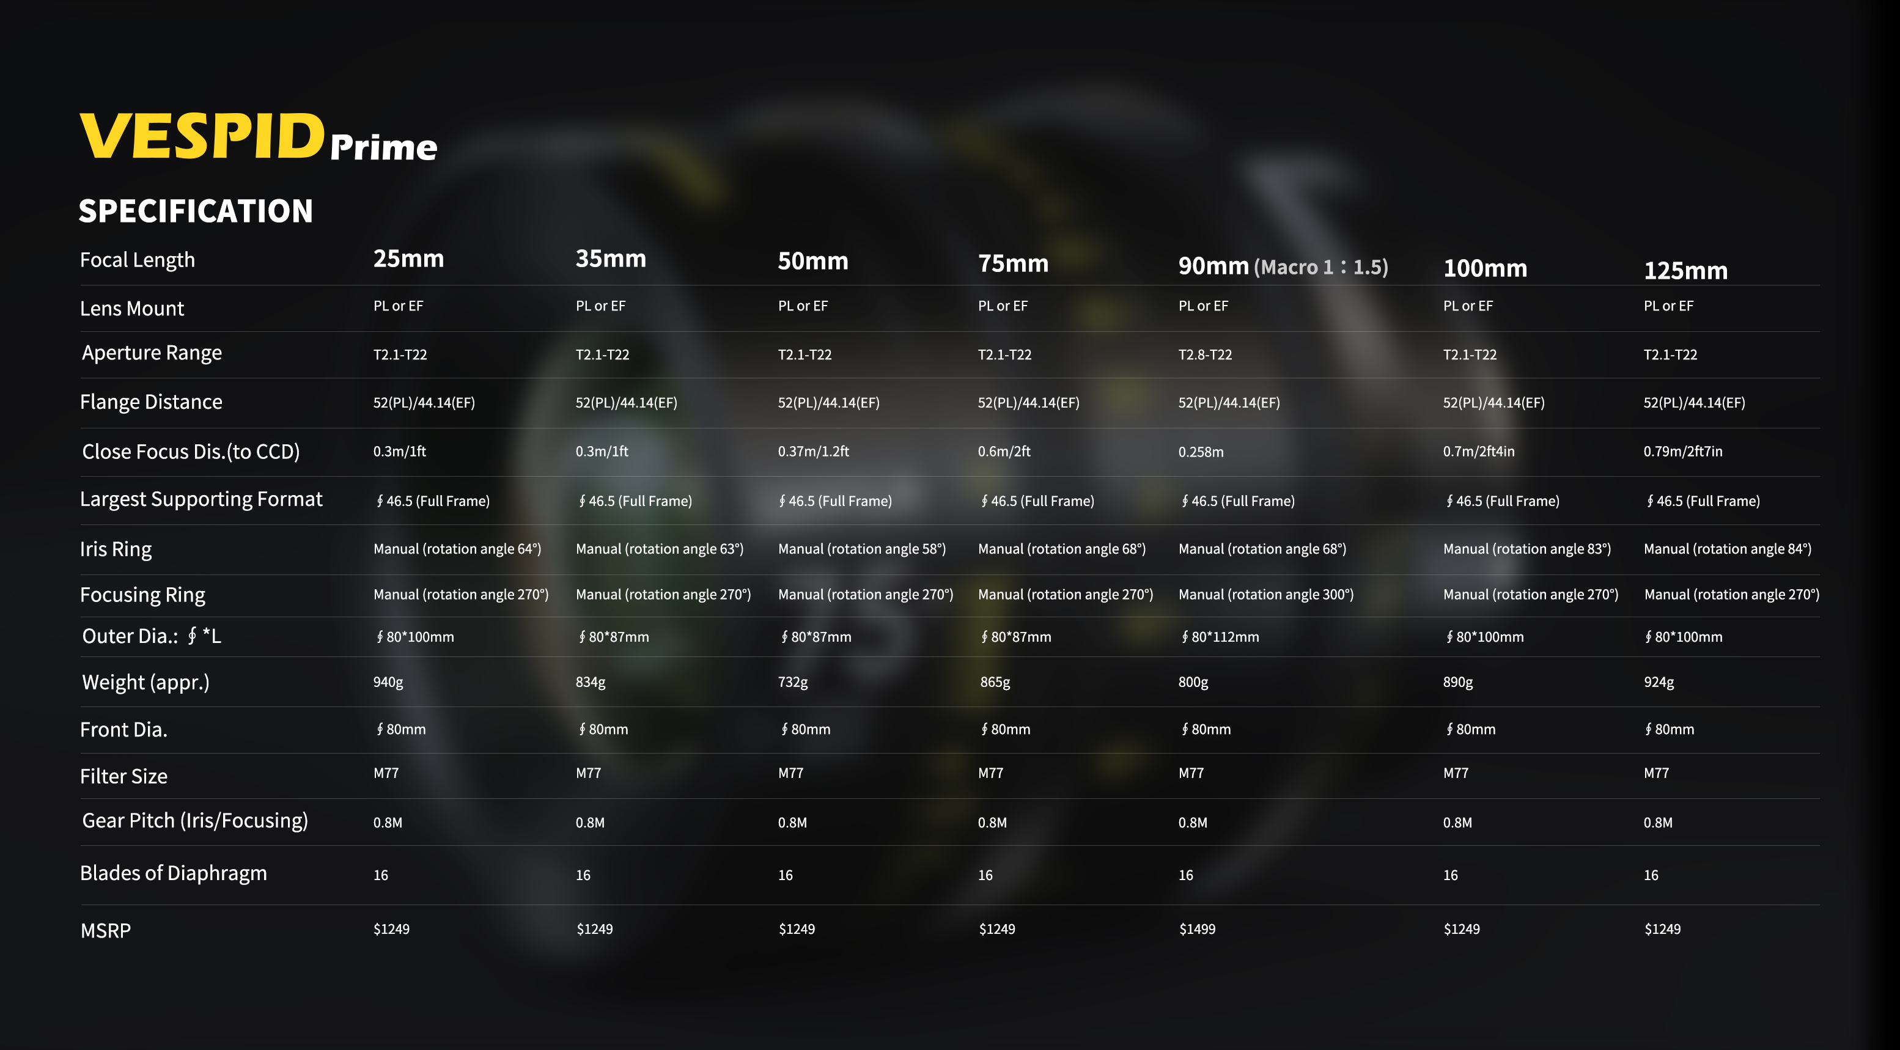Click the 75mm column header
Image resolution: width=1900 pixels, height=1050 pixels.
(1013, 263)
